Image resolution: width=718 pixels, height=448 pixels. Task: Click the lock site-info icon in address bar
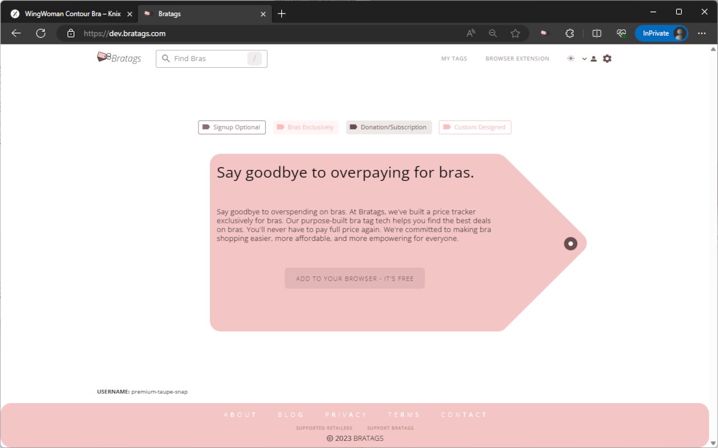click(x=71, y=34)
